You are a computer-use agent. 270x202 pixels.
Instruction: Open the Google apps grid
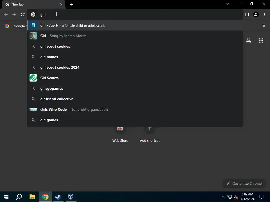pyautogui.click(x=261, y=41)
